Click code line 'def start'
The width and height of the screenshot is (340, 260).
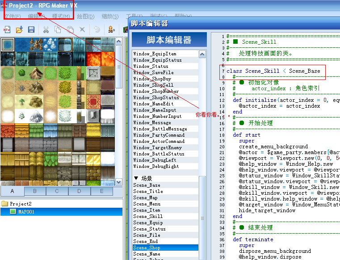246,135
